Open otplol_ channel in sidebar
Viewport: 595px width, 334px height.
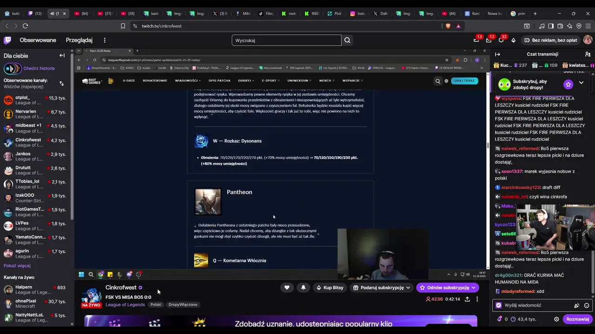pyautogui.click(x=36, y=100)
